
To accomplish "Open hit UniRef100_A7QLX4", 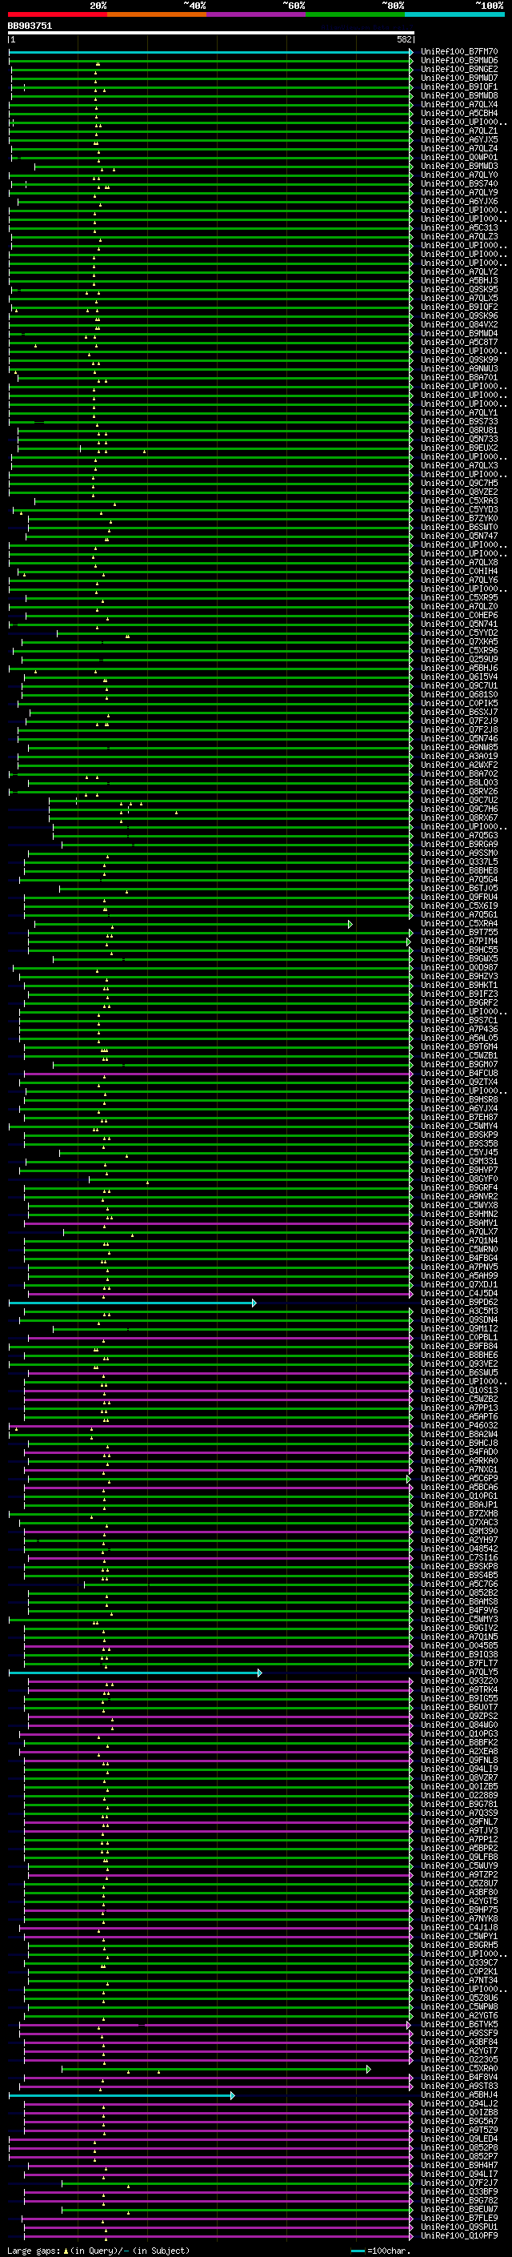I will [459, 104].
